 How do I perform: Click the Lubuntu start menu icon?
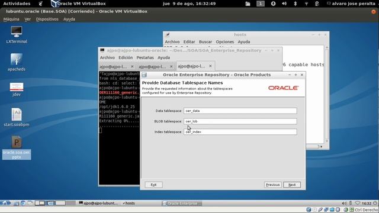coord(5,203)
